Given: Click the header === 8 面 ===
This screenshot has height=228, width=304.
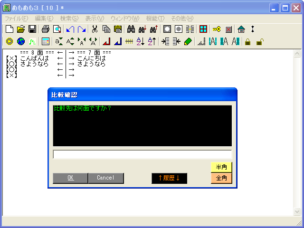Looking at the screenshot, I should pyautogui.click(x=37, y=52).
